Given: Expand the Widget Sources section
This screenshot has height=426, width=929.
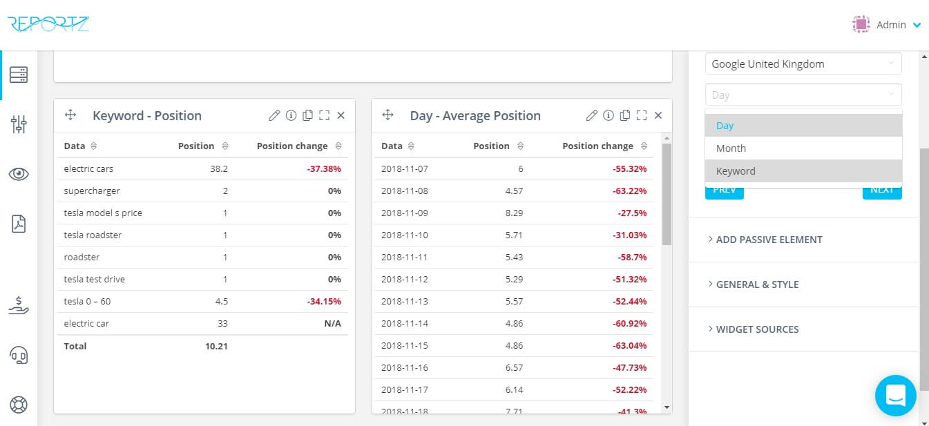Looking at the screenshot, I should click(x=757, y=329).
